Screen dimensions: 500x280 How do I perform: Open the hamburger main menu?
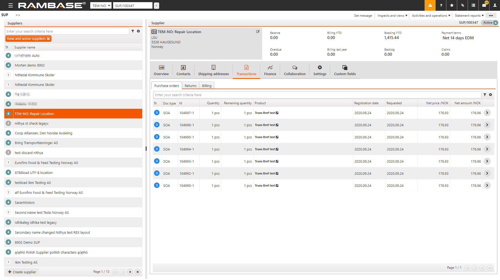[11, 5]
